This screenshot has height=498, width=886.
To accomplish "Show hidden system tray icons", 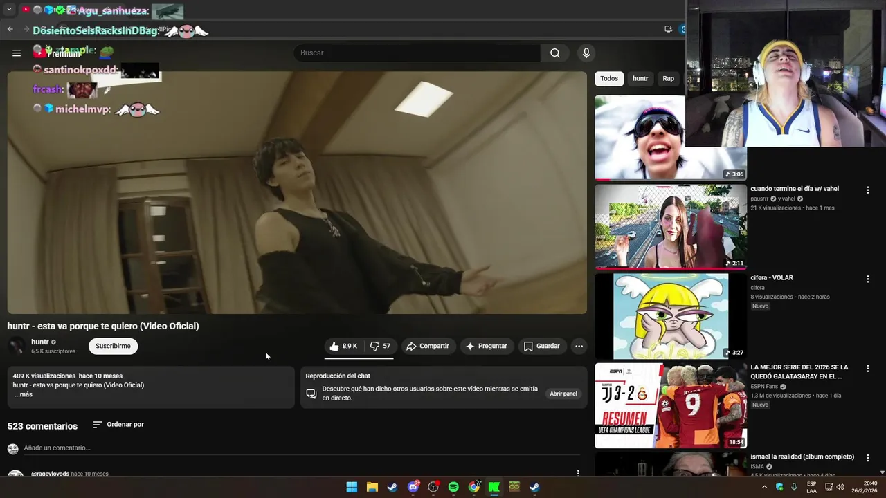I will click(764, 487).
